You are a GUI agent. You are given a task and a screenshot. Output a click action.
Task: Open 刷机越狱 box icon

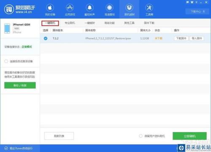coord(130,10)
